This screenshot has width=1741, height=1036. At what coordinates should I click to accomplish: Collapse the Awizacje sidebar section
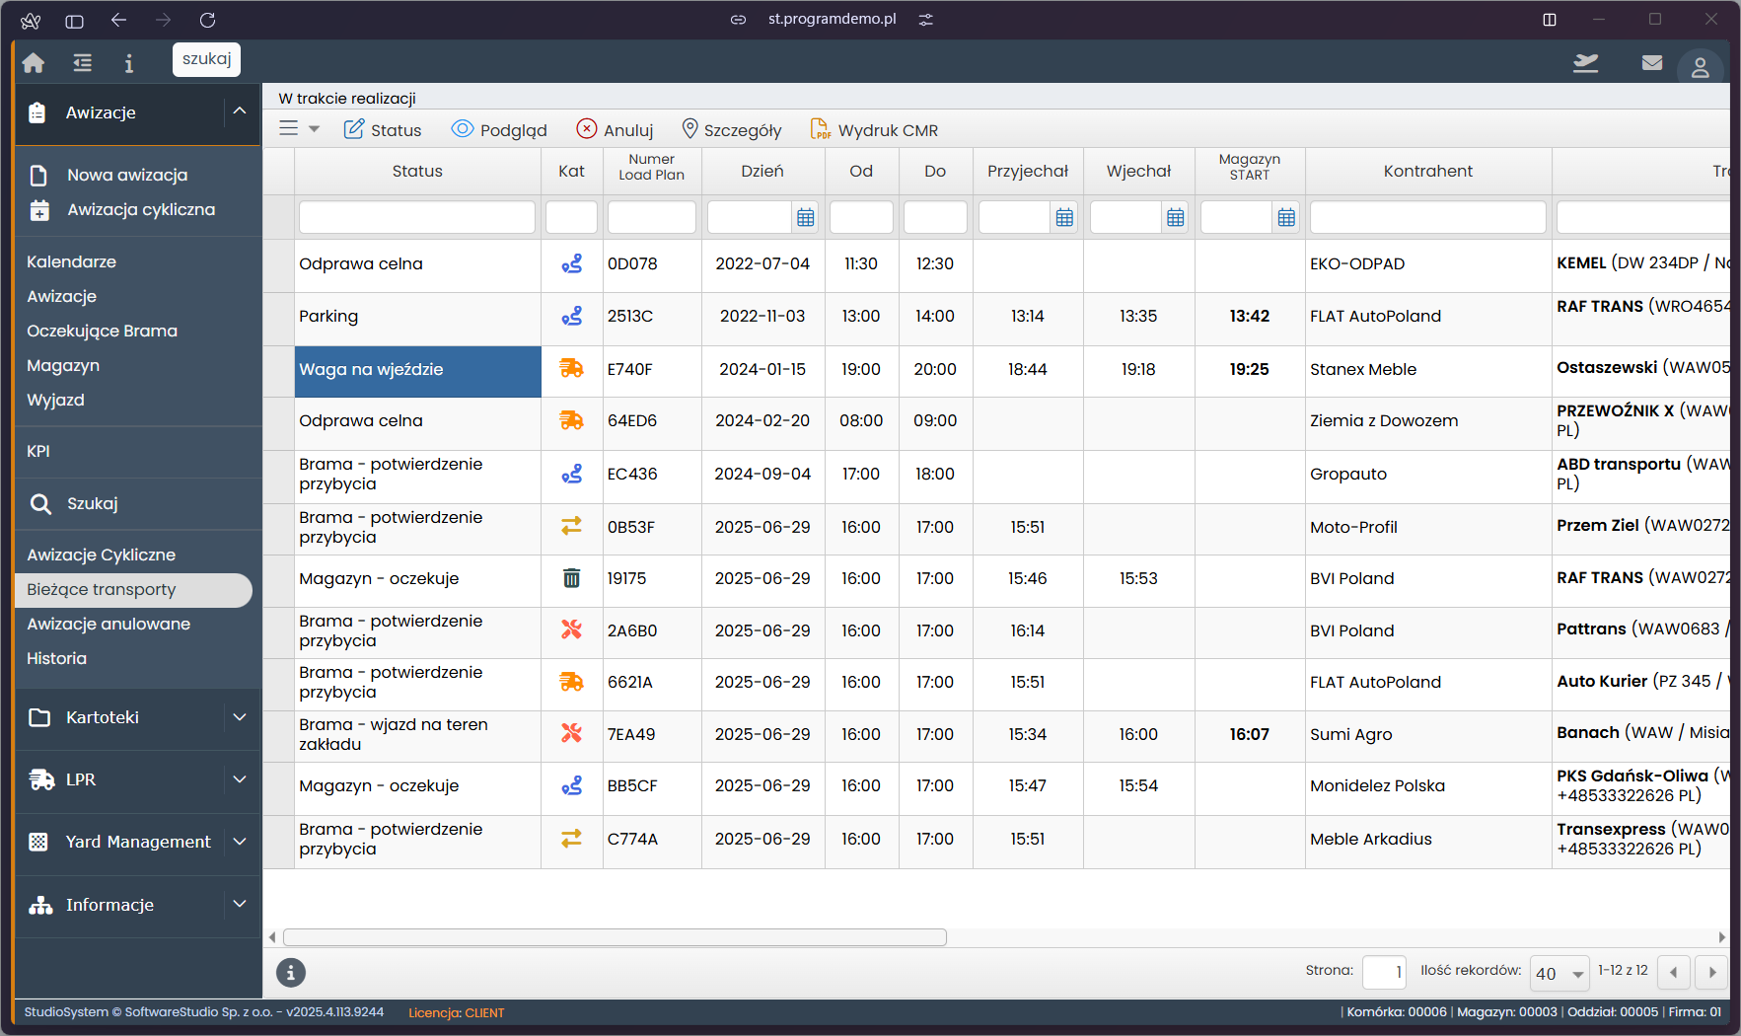[239, 112]
